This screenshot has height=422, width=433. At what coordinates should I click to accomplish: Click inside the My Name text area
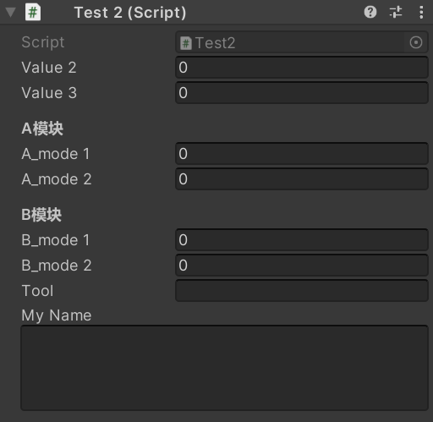pyautogui.click(x=224, y=368)
